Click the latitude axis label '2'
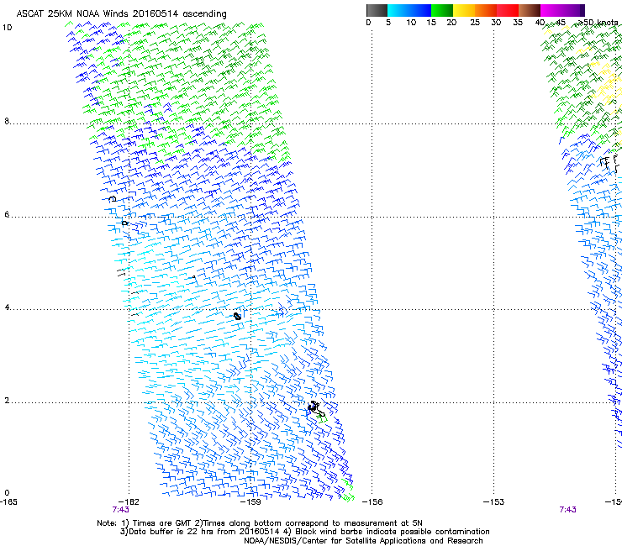Viewport: 622px width, 546px height. [x=7, y=401]
